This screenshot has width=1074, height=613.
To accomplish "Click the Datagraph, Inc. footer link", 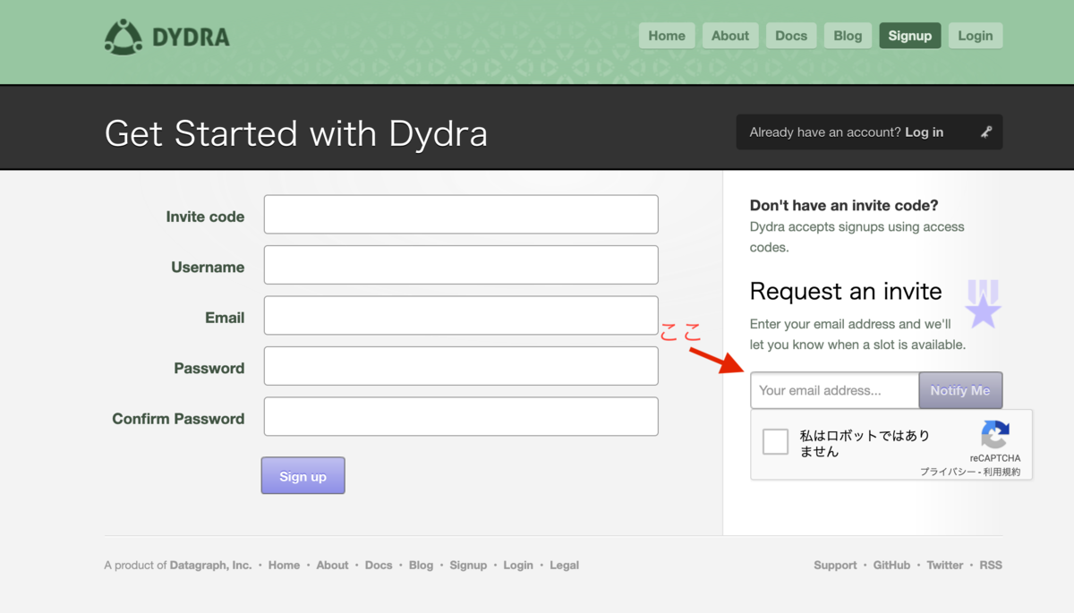I will click(210, 565).
